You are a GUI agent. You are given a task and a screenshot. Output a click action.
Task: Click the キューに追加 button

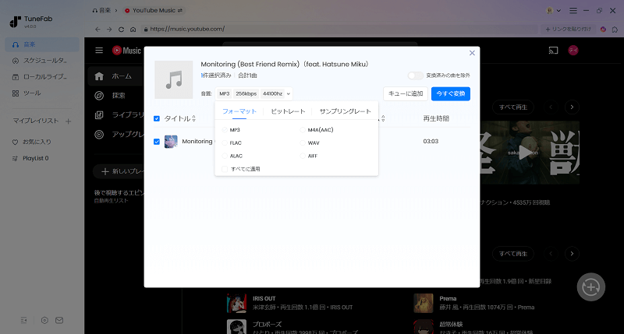click(406, 93)
